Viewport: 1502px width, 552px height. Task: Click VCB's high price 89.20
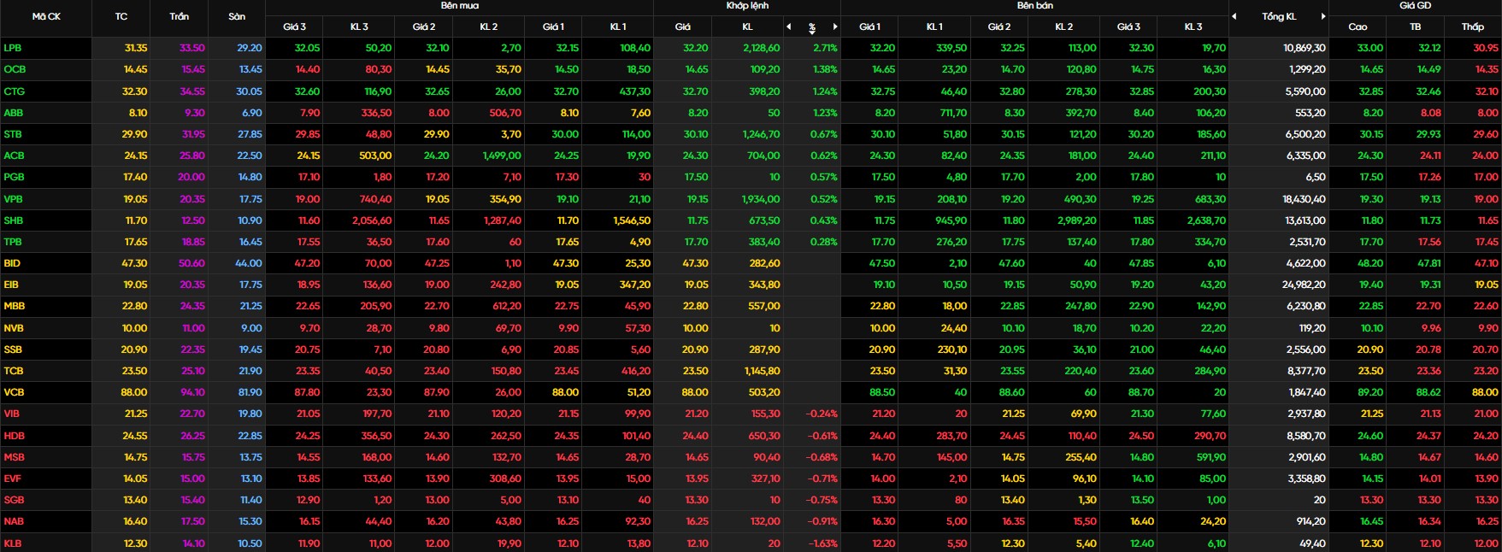pos(1370,392)
